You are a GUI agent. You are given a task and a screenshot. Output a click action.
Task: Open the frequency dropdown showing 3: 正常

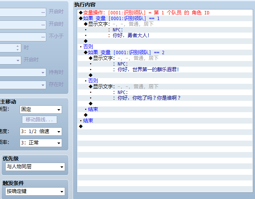40,143
